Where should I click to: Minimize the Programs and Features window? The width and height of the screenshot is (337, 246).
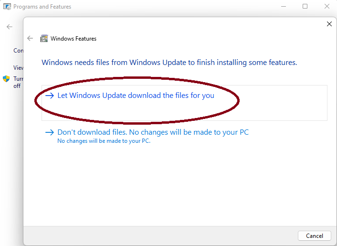click(283, 7)
